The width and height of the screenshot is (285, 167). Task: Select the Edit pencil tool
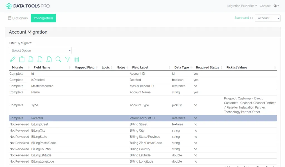point(12,59)
